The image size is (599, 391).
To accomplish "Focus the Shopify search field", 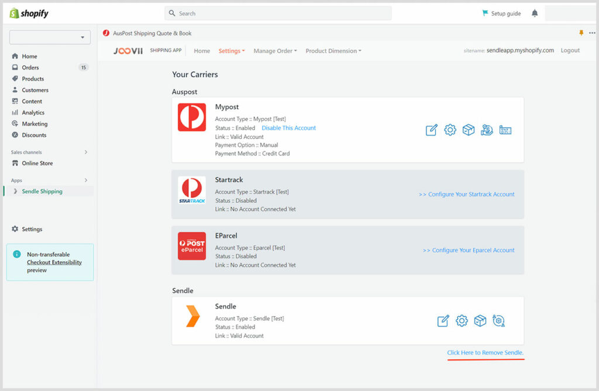I will click(278, 13).
